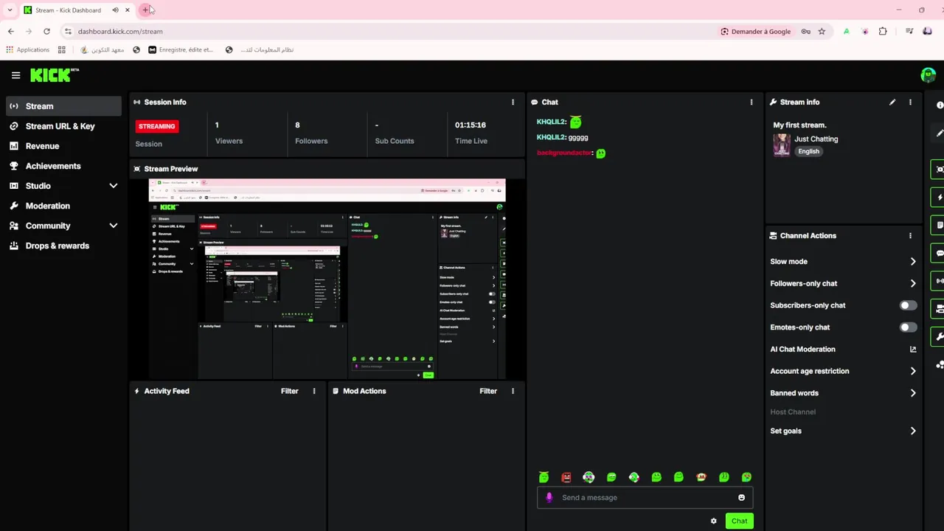Open the emoji picker smiley icon
This screenshot has height=531, width=944.
click(742, 498)
